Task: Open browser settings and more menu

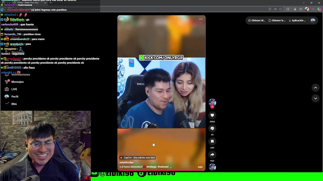Action: click(x=313, y=9)
